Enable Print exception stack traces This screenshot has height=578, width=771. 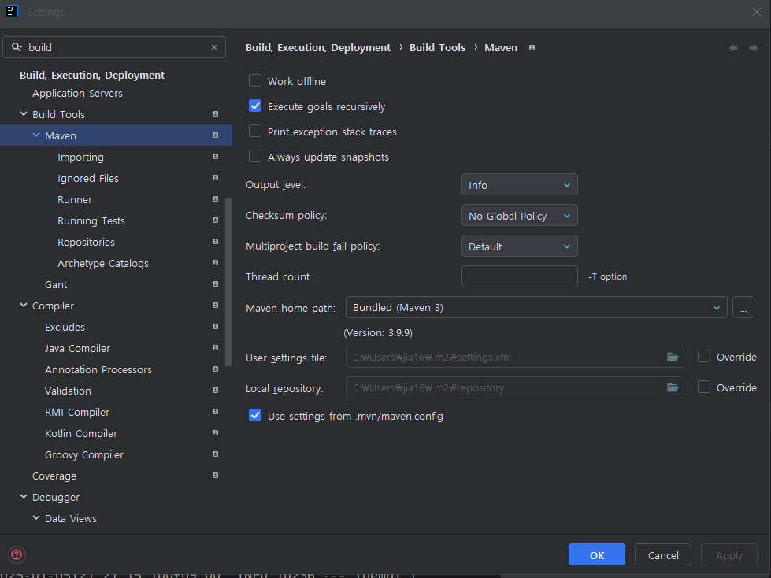pos(255,132)
